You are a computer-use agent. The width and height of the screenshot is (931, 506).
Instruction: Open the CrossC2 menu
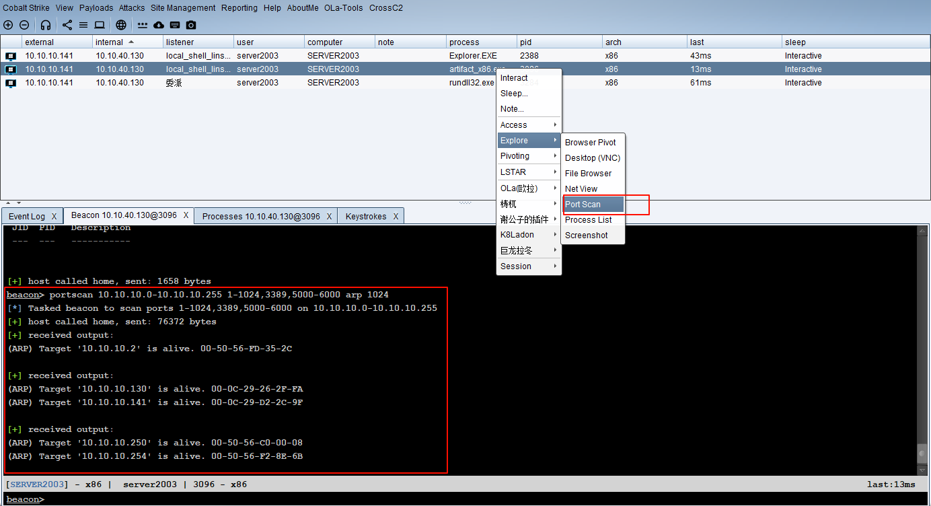pyautogui.click(x=385, y=8)
